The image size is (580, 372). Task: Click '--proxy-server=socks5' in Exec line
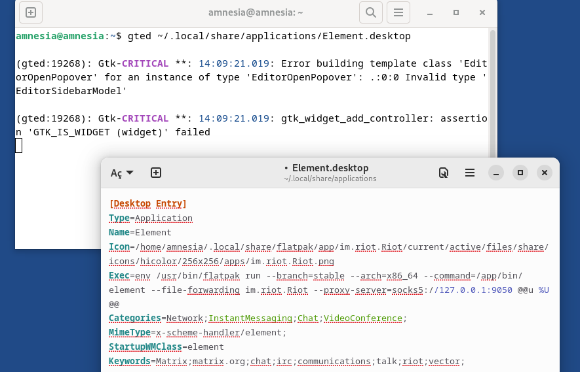point(368,290)
